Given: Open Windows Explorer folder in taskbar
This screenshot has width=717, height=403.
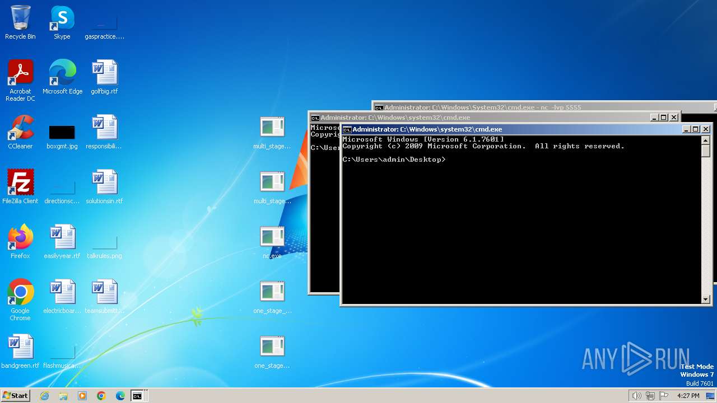Looking at the screenshot, I should coord(63,396).
